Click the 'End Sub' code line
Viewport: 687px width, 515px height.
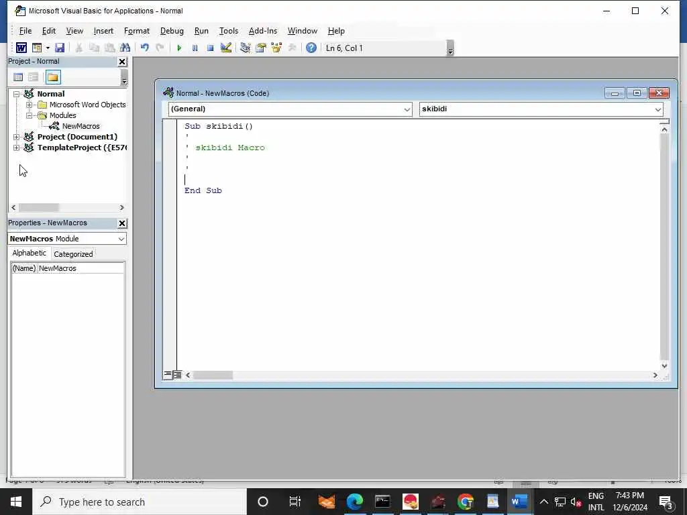coord(203,190)
